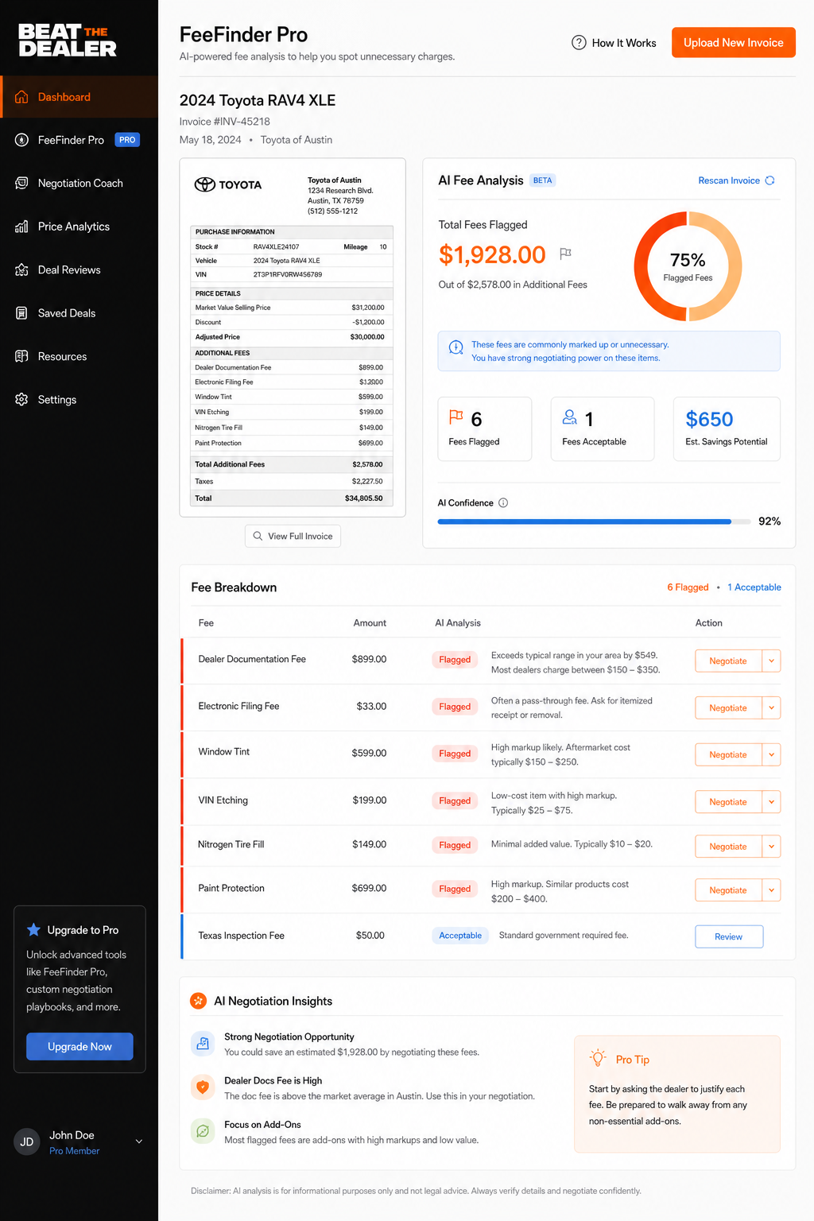Screen dimensions: 814x1221
Task: Click the Rescan Invoice refresh icon
Action: (769, 180)
